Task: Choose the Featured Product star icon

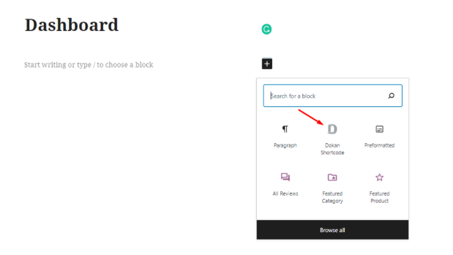Action: click(380, 177)
